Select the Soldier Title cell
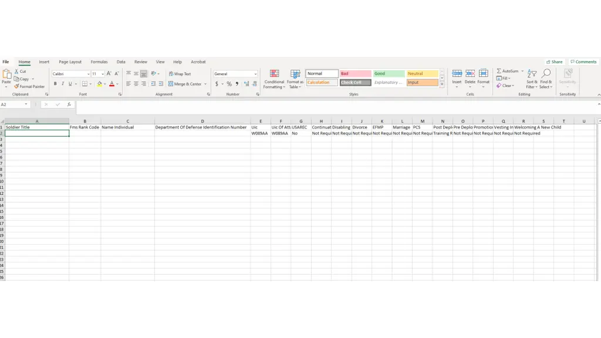 pyautogui.click(x=37, y=127)
